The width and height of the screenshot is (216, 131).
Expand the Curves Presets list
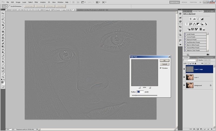(185, 37)
